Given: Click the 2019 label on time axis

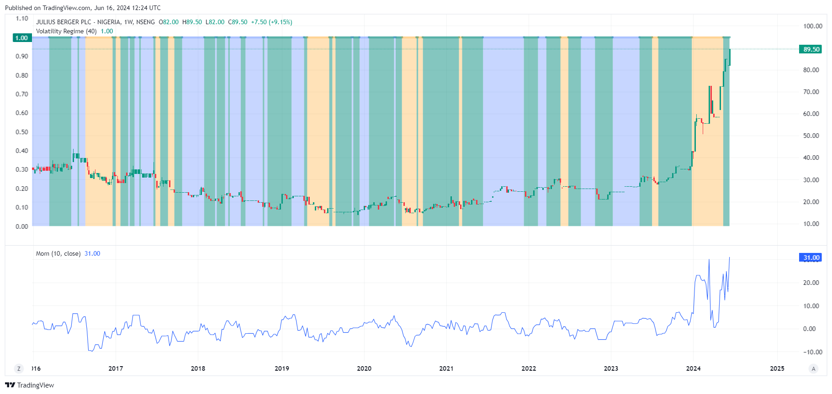Looking at the screenshot, I should click(x=282, y=368).
